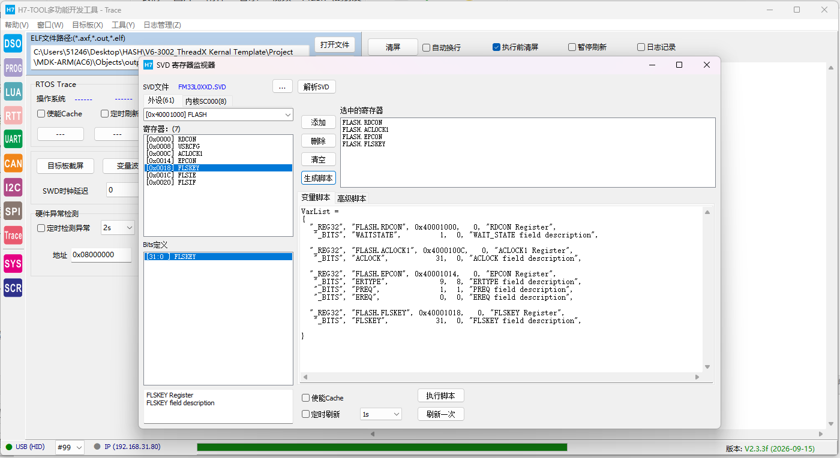Open the 帮助(V) menu

coord(17,25)
